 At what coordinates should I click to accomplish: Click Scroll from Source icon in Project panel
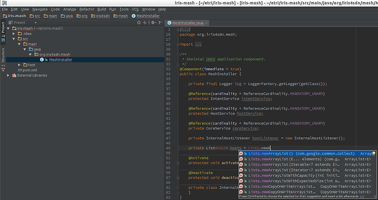pyautogui.click(x=139, y=23)
